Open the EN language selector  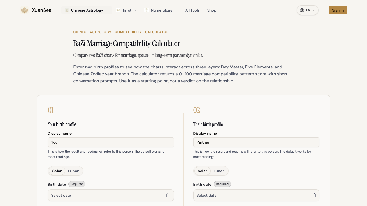coord(308,10)
